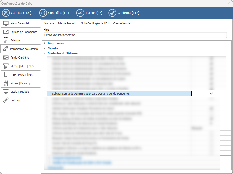
Task: Open TEF | PicPay | PIX phone icon
Action: (x=6, y=75)
